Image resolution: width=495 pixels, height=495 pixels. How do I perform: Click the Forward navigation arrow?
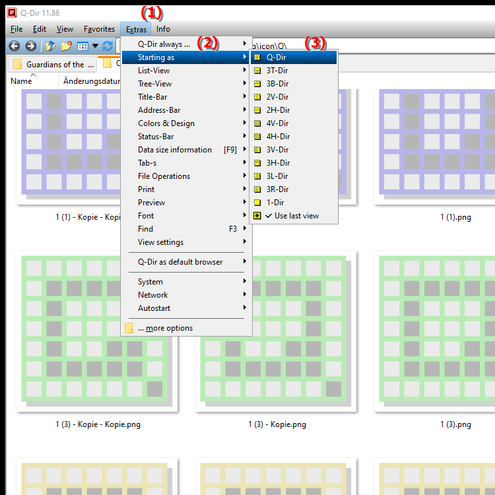pyautogui.click(x=30, y=46)
